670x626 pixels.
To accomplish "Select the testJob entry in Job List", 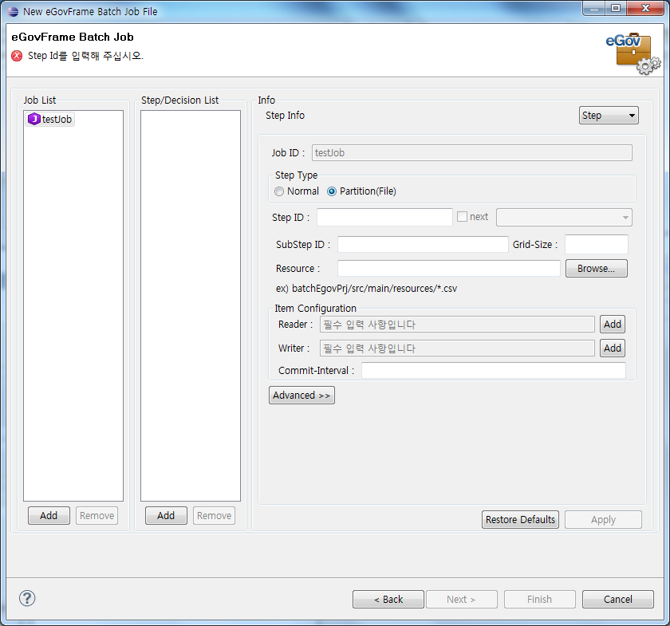I will tap(50, 119).
